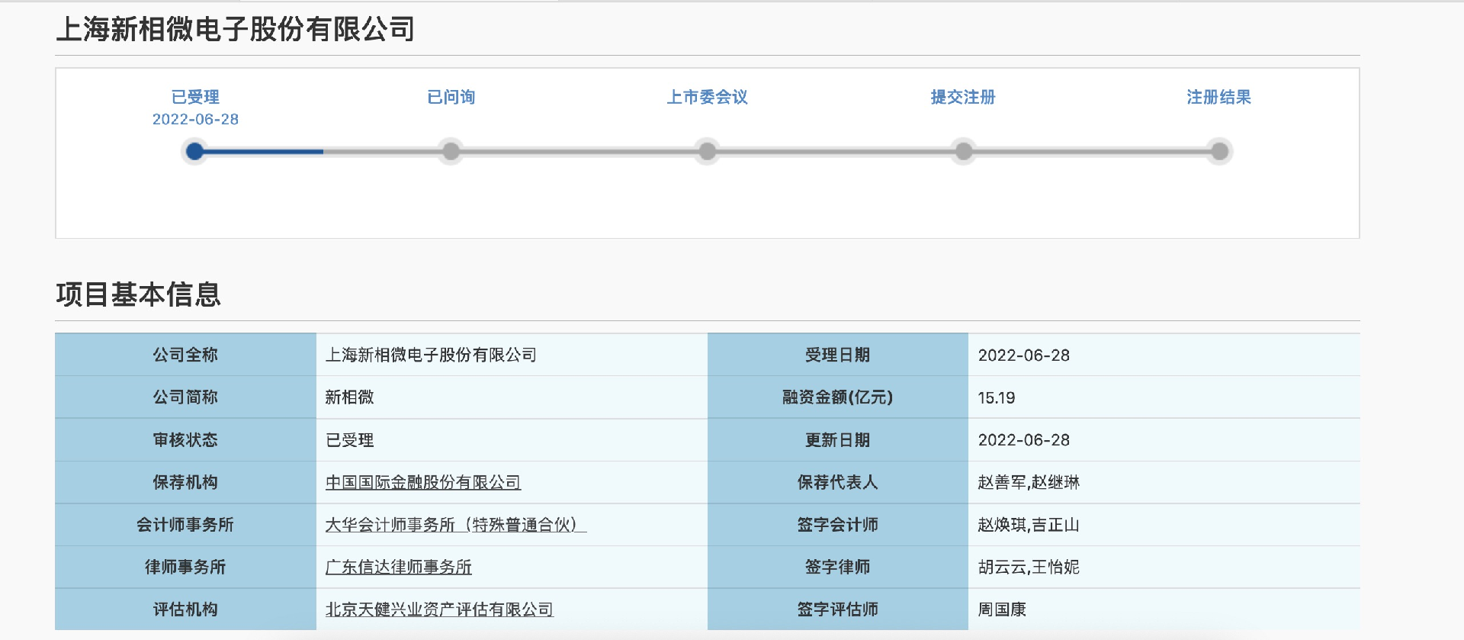
Task: Click the 已受理 review status value
Action: click(x=349, y=440)
